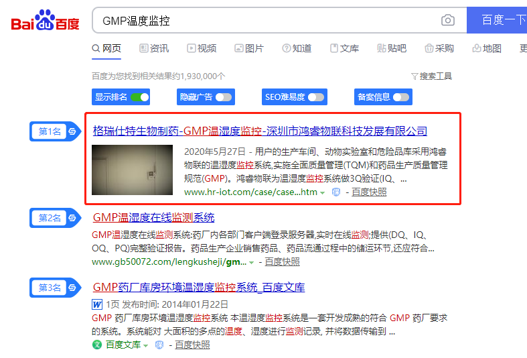The height and width of the screenshot is (358, 527).
Task: Open camera image search icon
Action: click(x=448, y=20)
